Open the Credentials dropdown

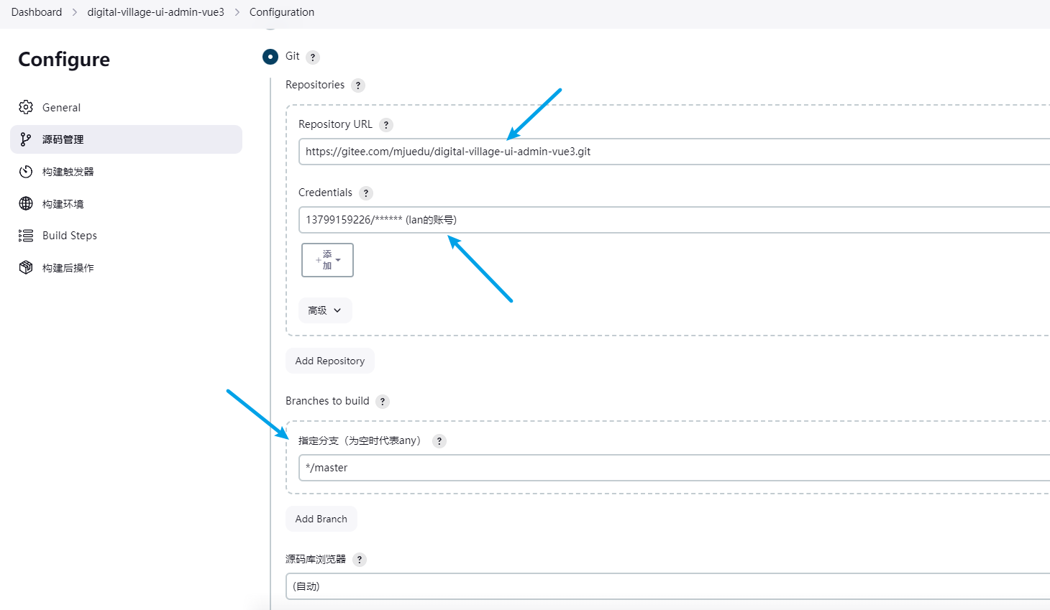674,220
